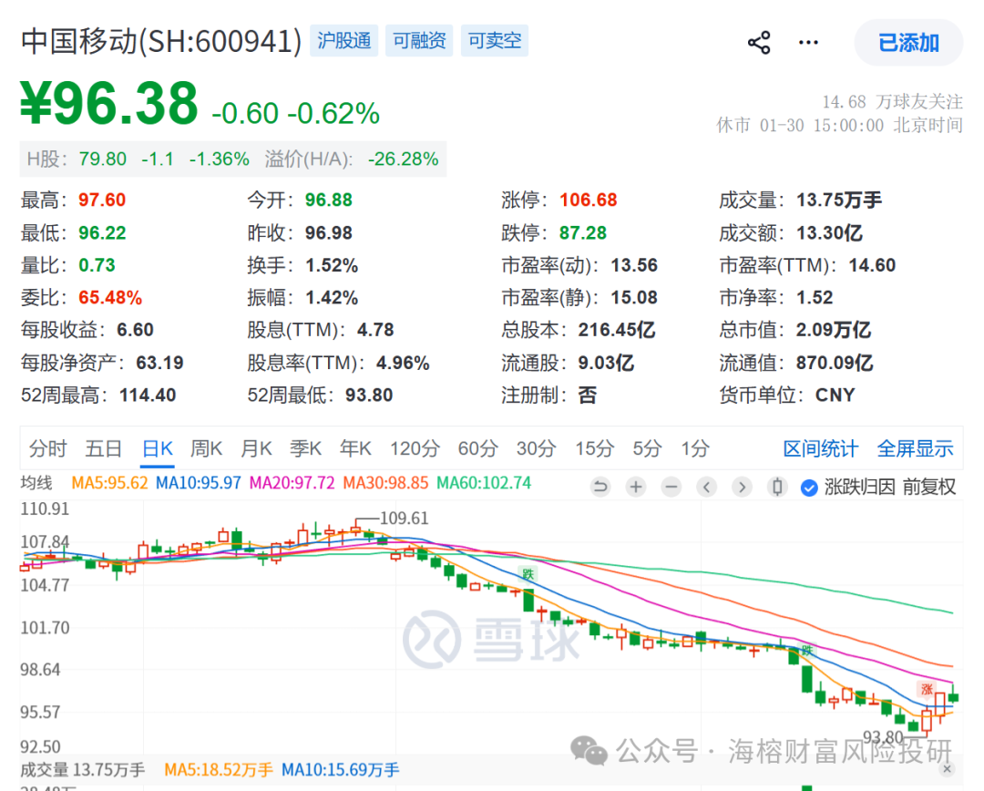
Task: Click the MA20:97.72 indicator
Action: click(x=292, y=483)
